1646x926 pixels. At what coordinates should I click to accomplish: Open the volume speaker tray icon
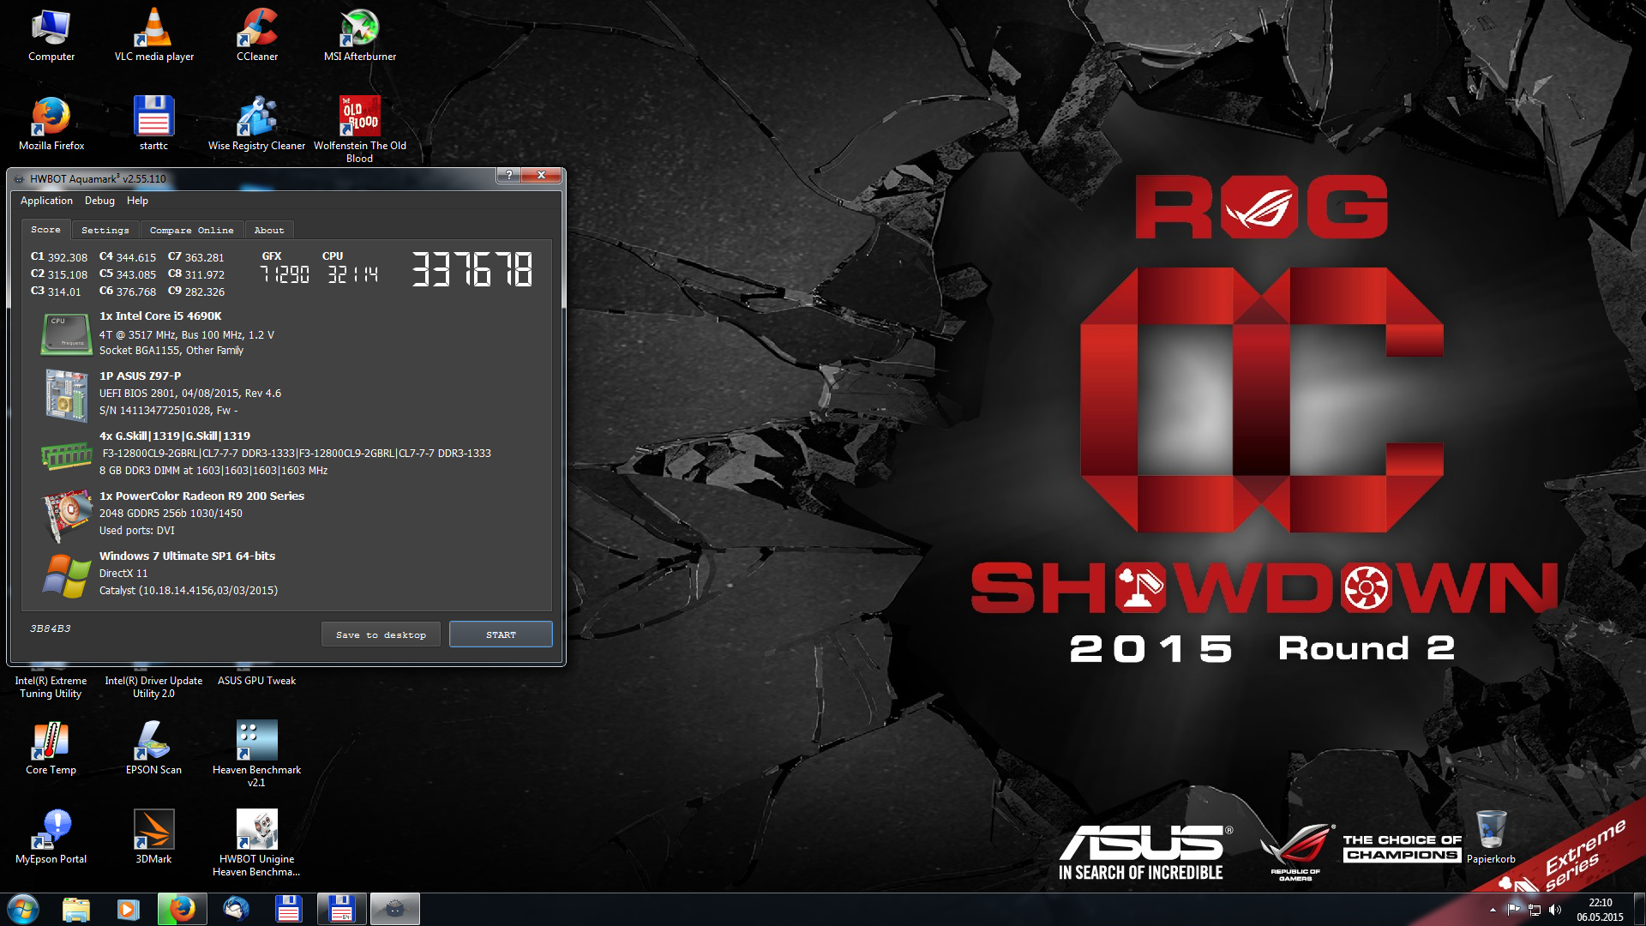(1555, 910)
